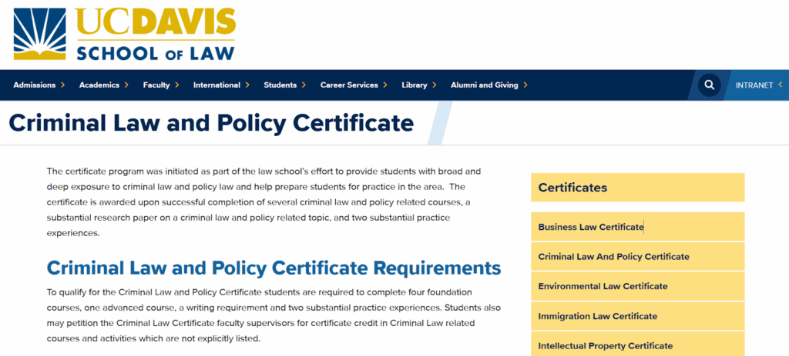
Task: Open the Environmental Law Certificate link
Action: pyautogui.click(x=637, y=286)
